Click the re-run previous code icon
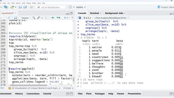174x98 pixels. [58, 18]
